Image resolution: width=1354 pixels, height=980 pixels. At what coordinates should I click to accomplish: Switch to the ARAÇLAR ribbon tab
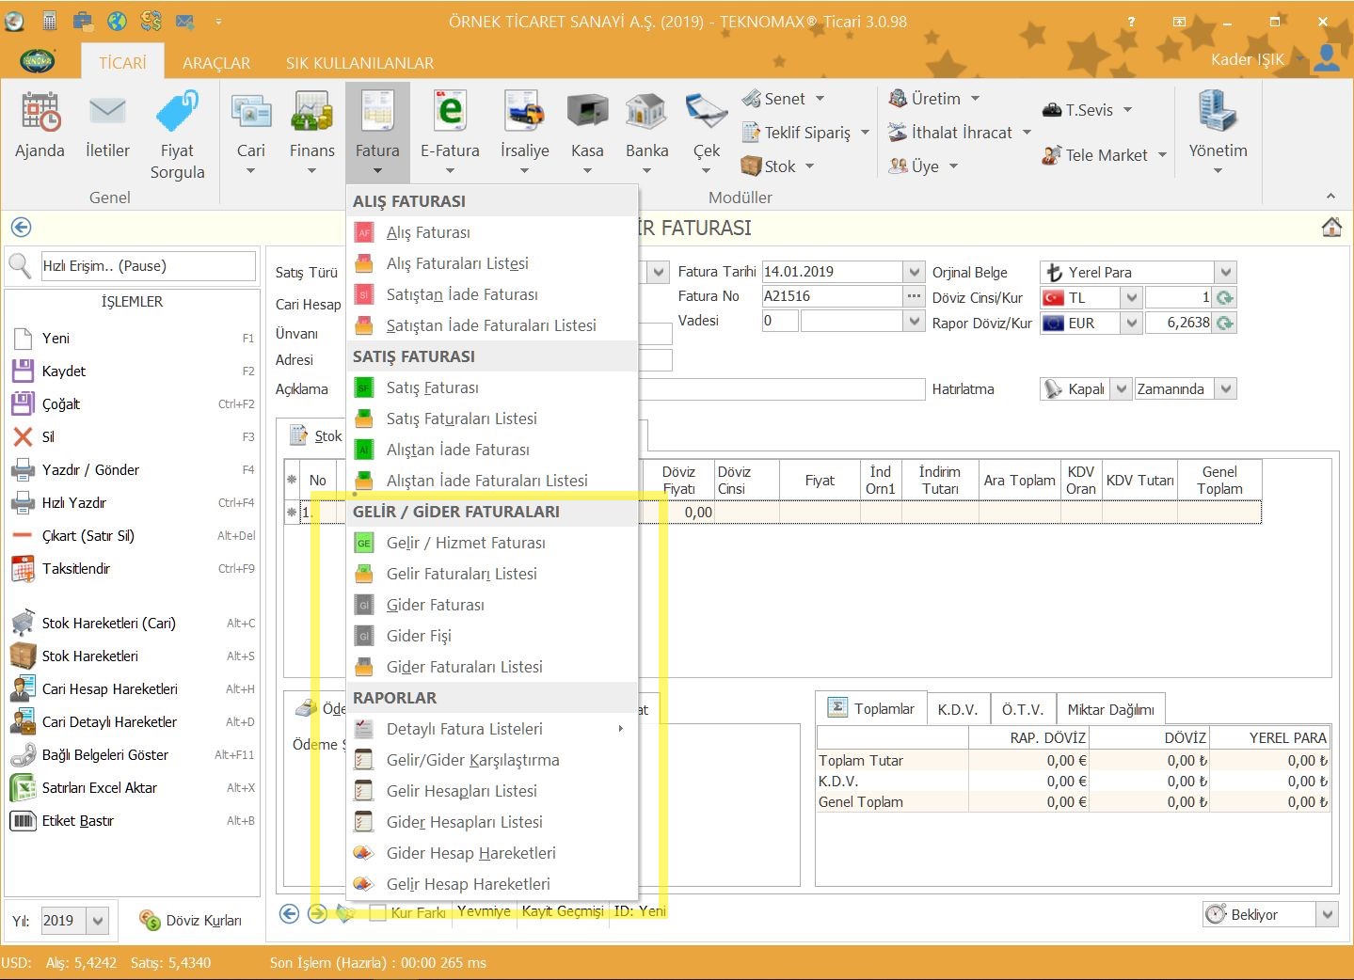[216, 63]
